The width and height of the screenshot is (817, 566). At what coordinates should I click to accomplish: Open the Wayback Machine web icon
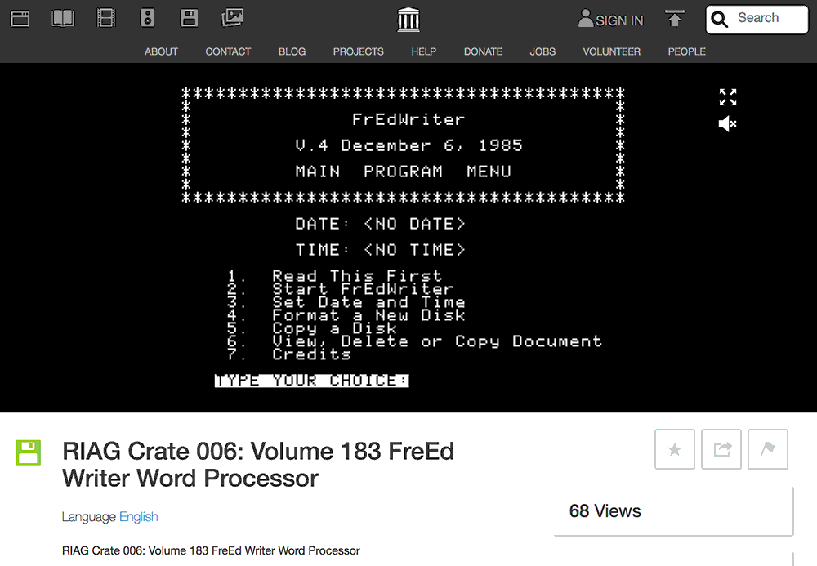(20, 17)
